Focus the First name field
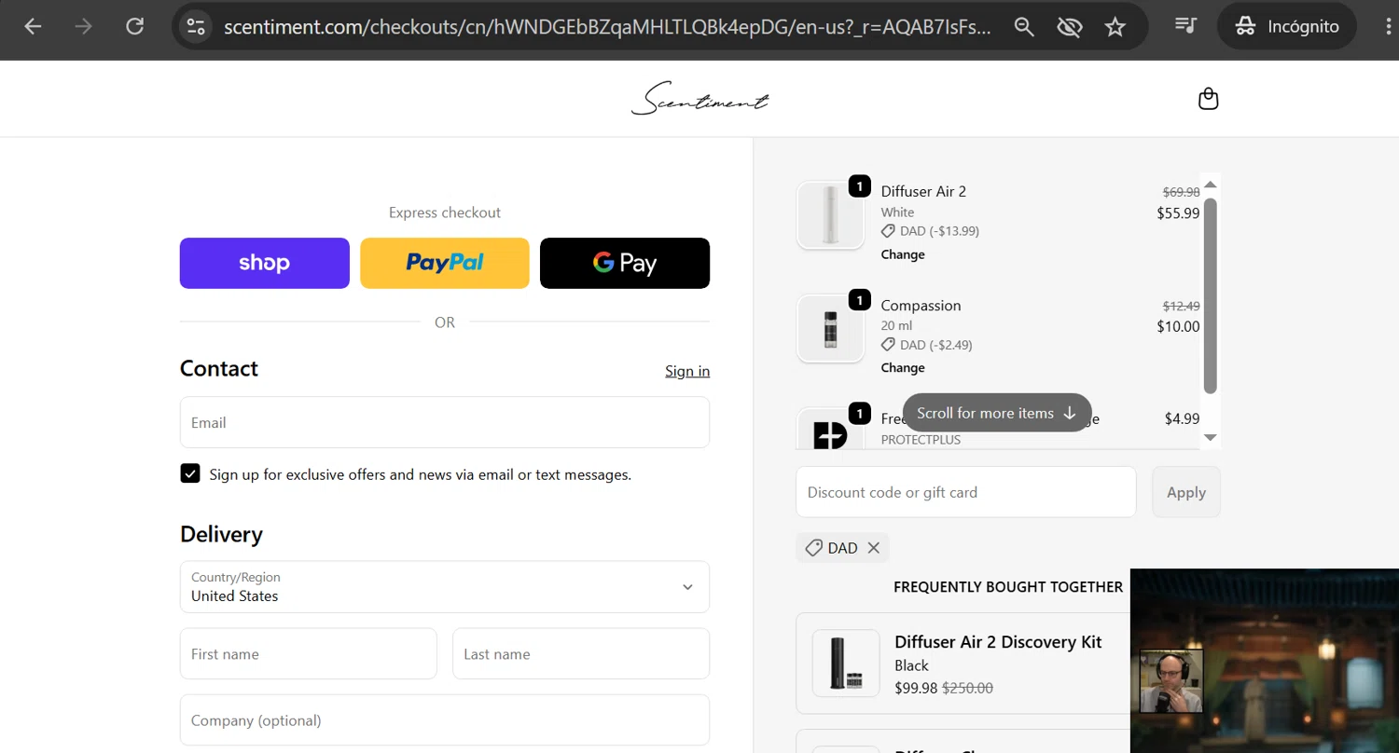The image size is (1399, 753). pyautogui.click(x=309, y=654)
